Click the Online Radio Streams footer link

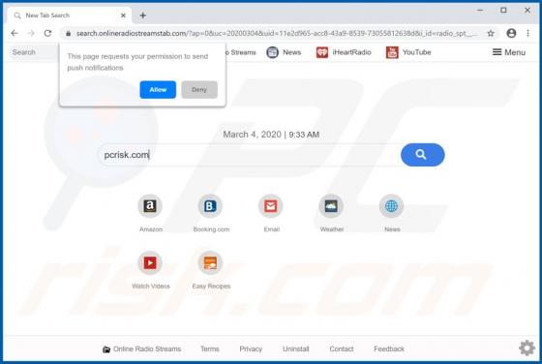pos(142,349)
